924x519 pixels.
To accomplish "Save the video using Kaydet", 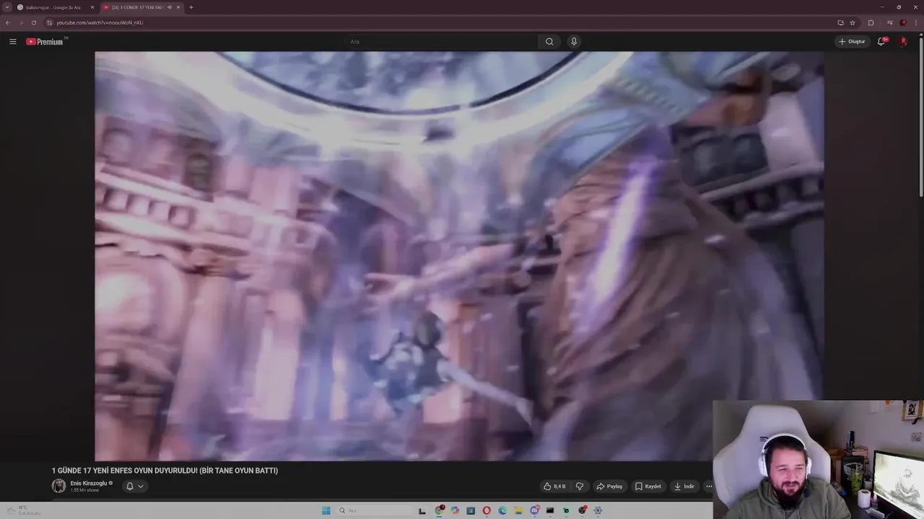I will pyautogui.click(x=648, y=486).
